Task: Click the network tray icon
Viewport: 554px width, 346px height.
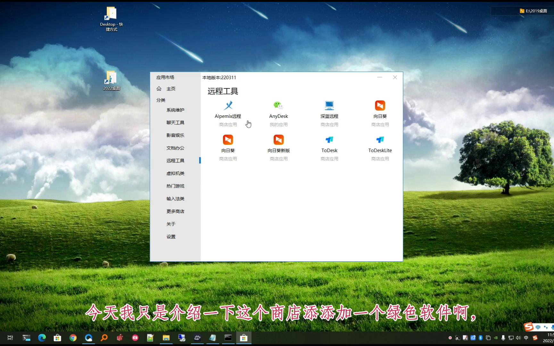Action: 511,338
